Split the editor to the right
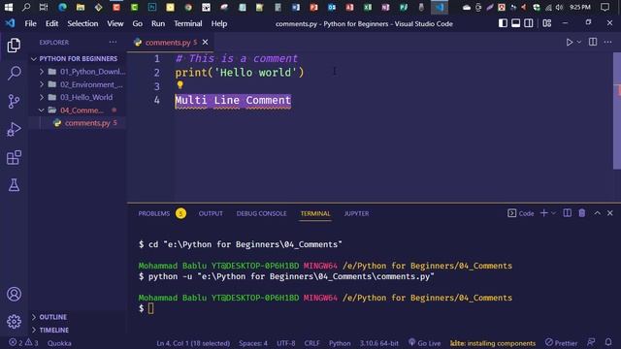The height and width of the screenshot is (349, 621). 593,42
